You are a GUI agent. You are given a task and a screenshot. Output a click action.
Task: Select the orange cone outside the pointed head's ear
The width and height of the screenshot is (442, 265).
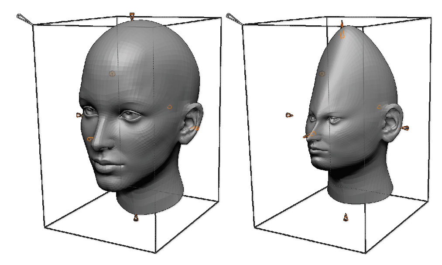405,128
